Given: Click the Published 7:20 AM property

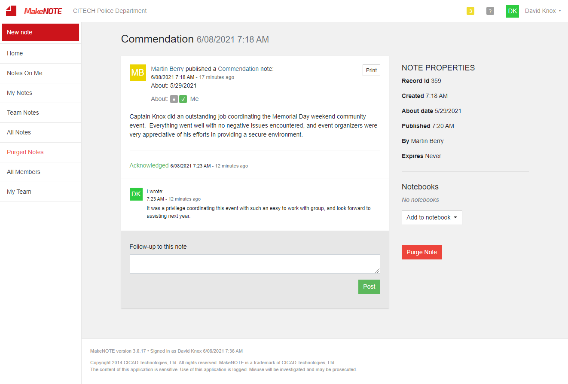Looking at the screenshot, I should pyautogui.click(x=428, y=126).
